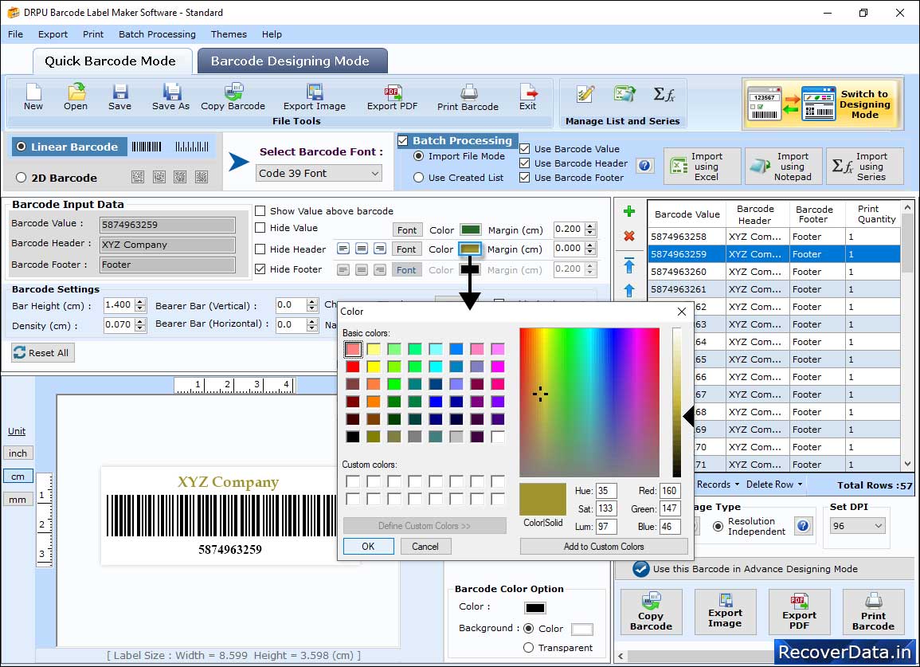Increase the value Margin spinner

pos(590,226)
